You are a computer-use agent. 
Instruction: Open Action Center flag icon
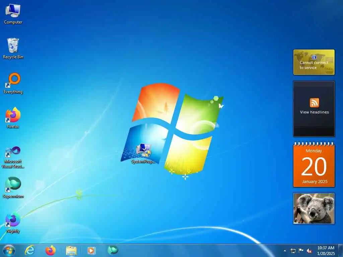[301, 251]
